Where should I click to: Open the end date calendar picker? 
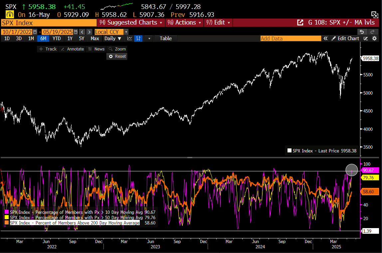pos(76,32)
